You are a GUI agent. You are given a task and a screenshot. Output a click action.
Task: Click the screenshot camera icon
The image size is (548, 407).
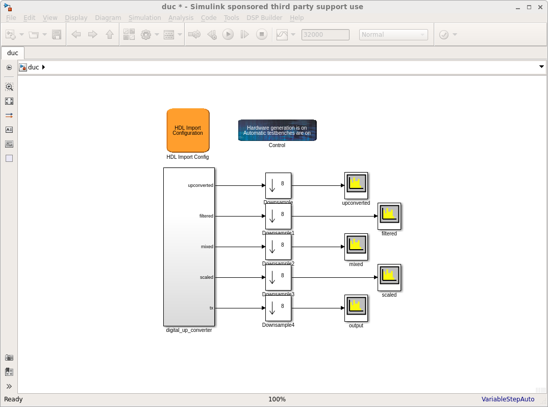(x=9, y=357)
